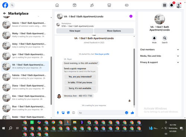Open the Windows Start menu

(x=3, y=128)
